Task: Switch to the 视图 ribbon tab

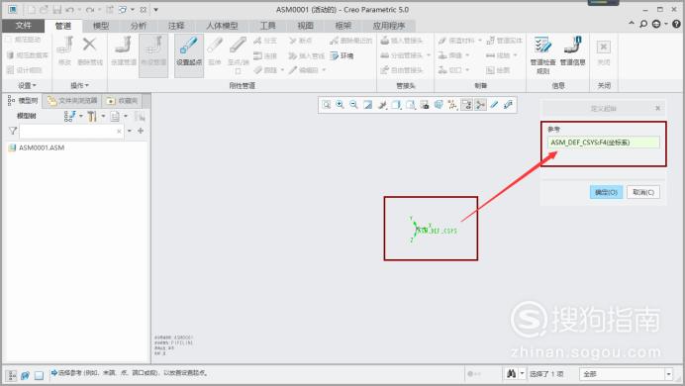Action: (x=305, y=26)
